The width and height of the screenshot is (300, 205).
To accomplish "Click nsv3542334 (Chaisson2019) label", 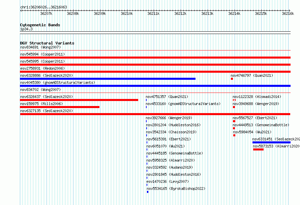I will point(171,132).
